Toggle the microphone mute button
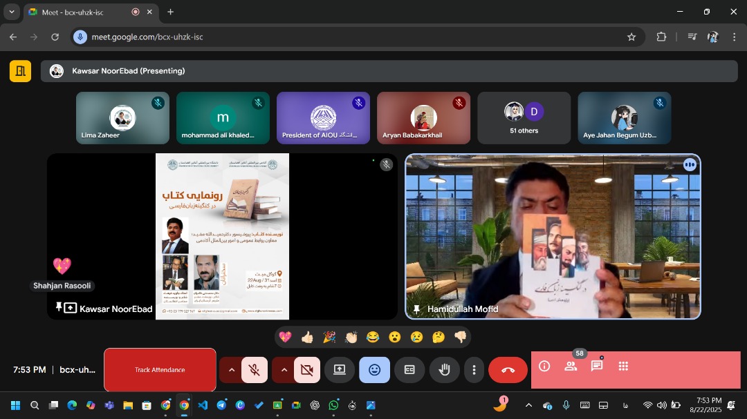 255,370
